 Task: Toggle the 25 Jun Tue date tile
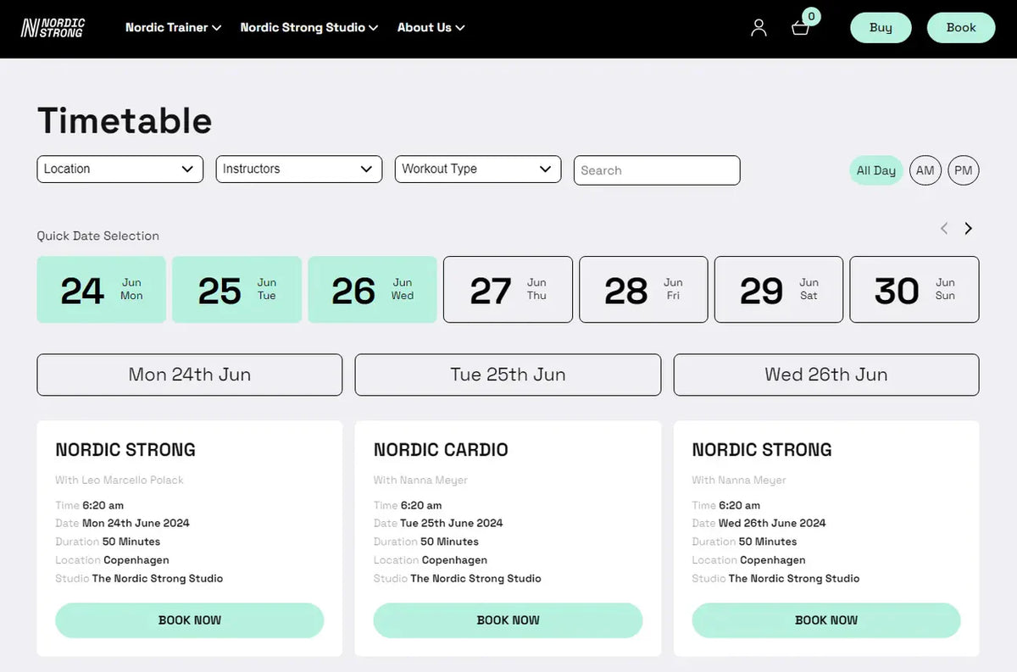coord(236,290)
